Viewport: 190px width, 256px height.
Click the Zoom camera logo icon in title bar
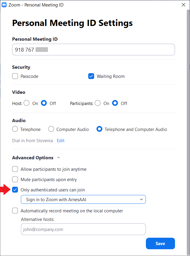[x=4, y=5]
